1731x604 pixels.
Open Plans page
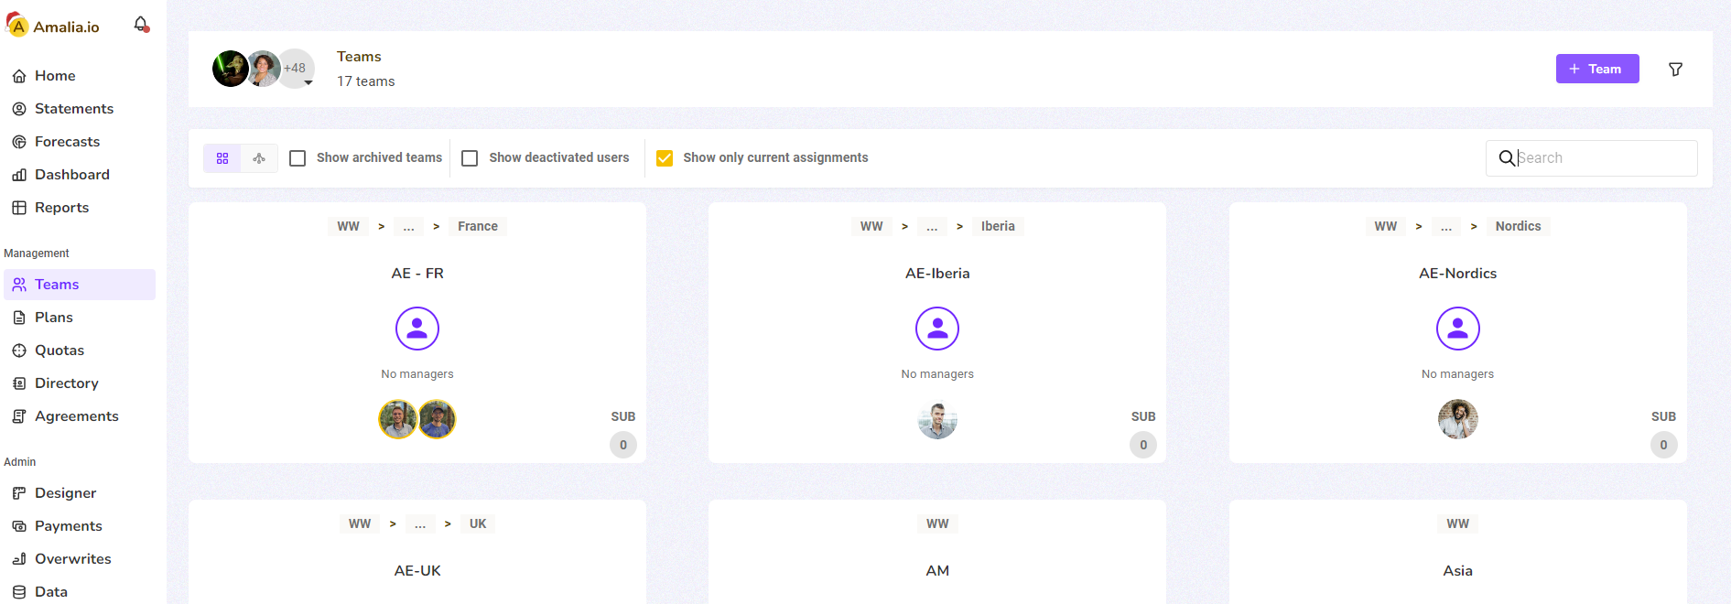80,318
